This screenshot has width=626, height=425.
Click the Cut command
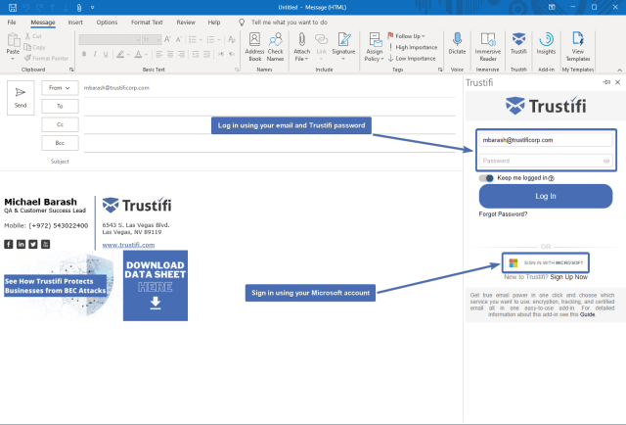33,36
